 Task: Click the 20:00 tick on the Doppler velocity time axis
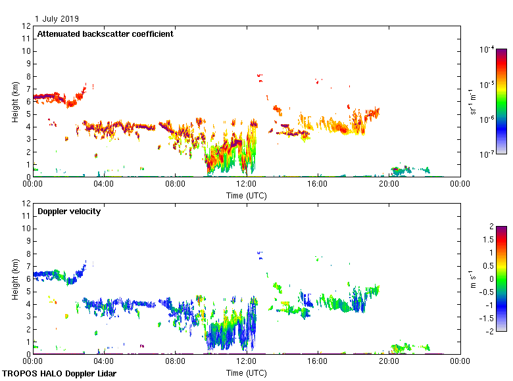(x=388, y=362)
